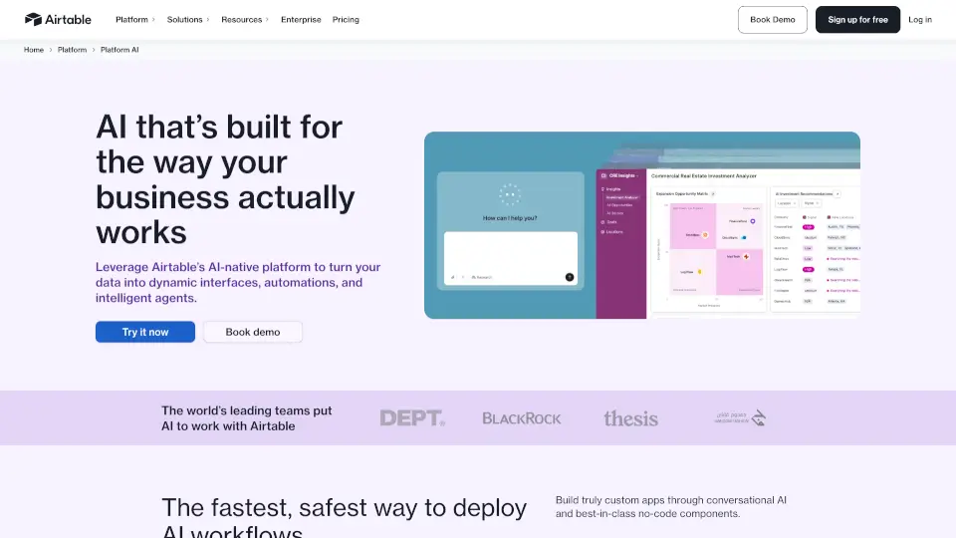Click 'The world's leading teams' text
Viewport: 956px width, 538px height.
point(247,418)
